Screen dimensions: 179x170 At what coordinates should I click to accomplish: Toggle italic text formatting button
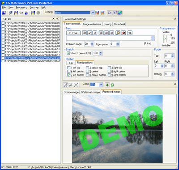(89, 33)
